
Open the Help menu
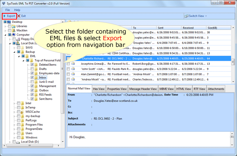(x=17, y=10)
